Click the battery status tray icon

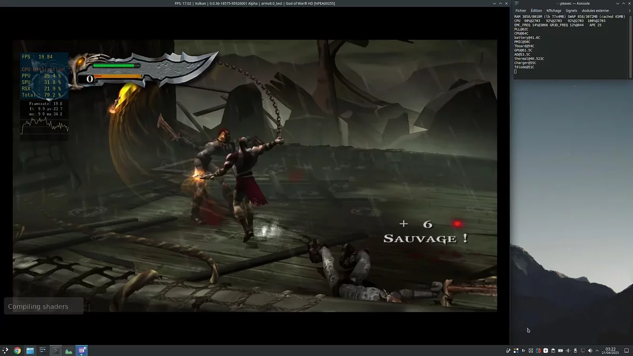click(560, 351)
